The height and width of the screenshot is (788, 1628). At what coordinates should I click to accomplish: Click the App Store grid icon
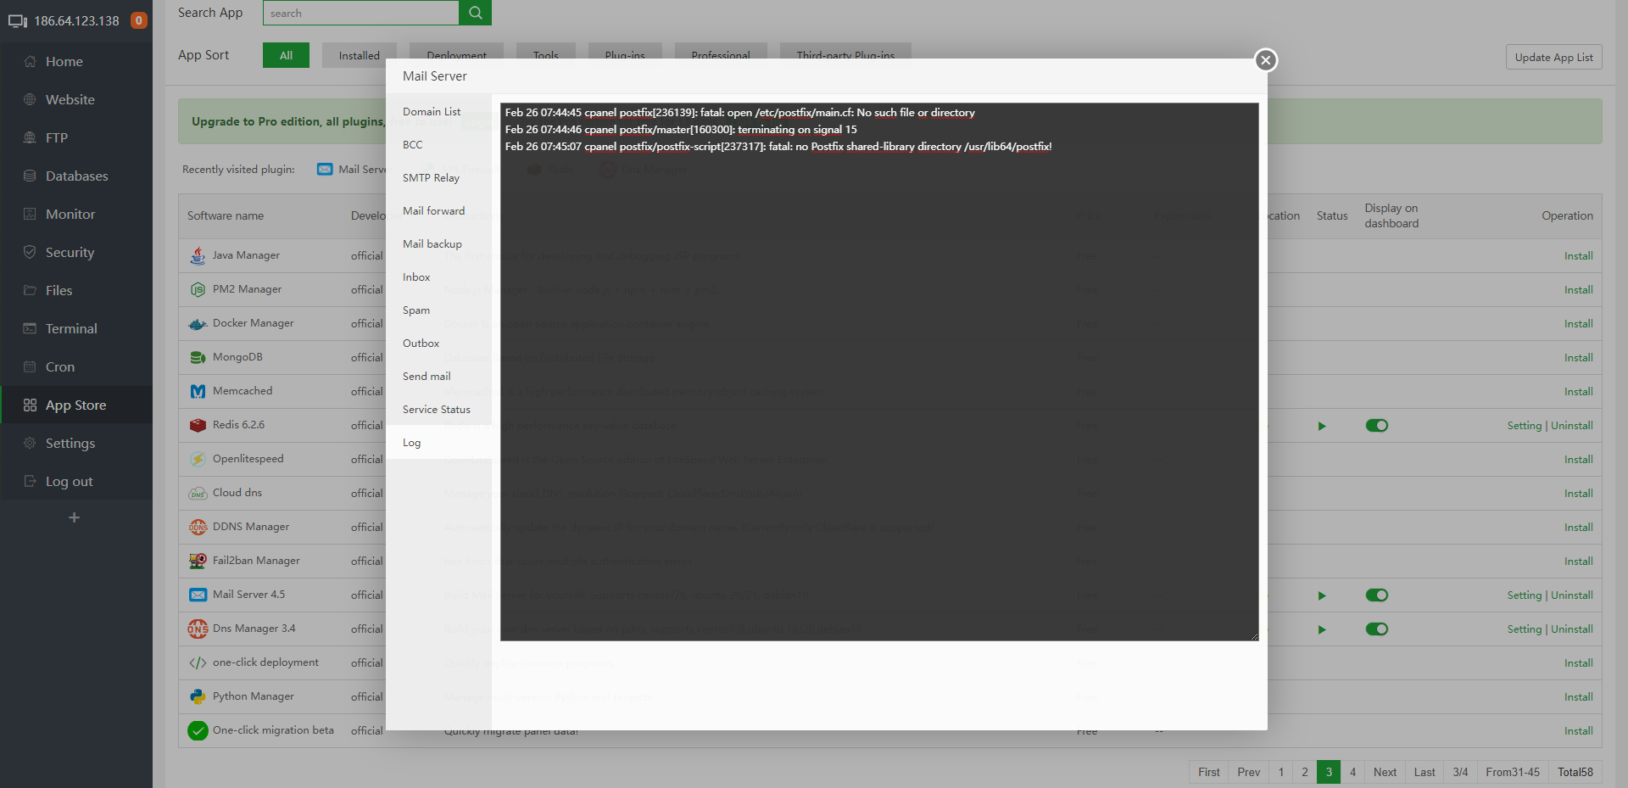(30, 405)
